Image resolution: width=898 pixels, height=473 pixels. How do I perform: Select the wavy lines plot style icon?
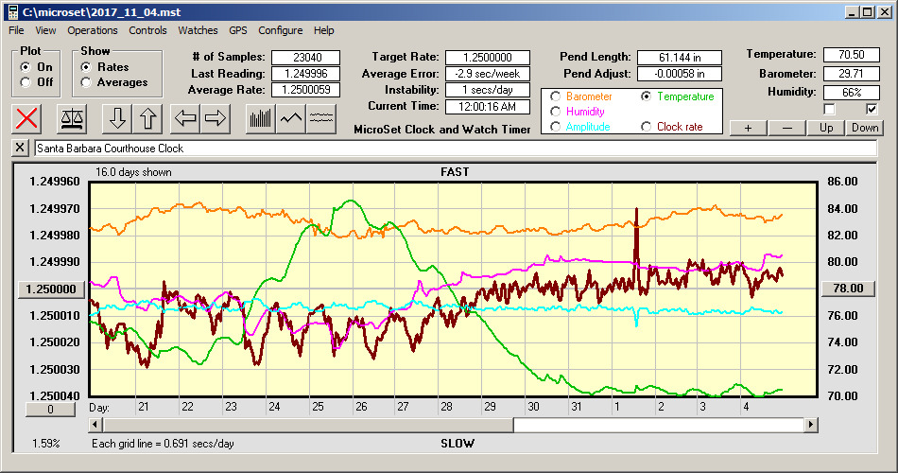322,118
